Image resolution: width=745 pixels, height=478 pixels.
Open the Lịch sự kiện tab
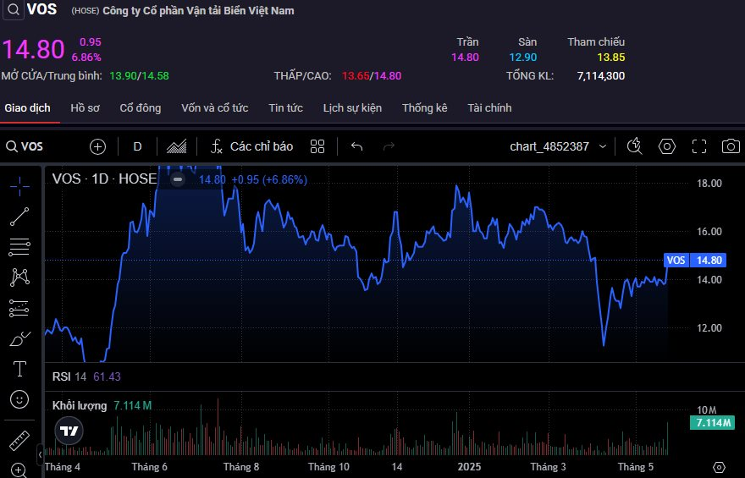[352, 108]
